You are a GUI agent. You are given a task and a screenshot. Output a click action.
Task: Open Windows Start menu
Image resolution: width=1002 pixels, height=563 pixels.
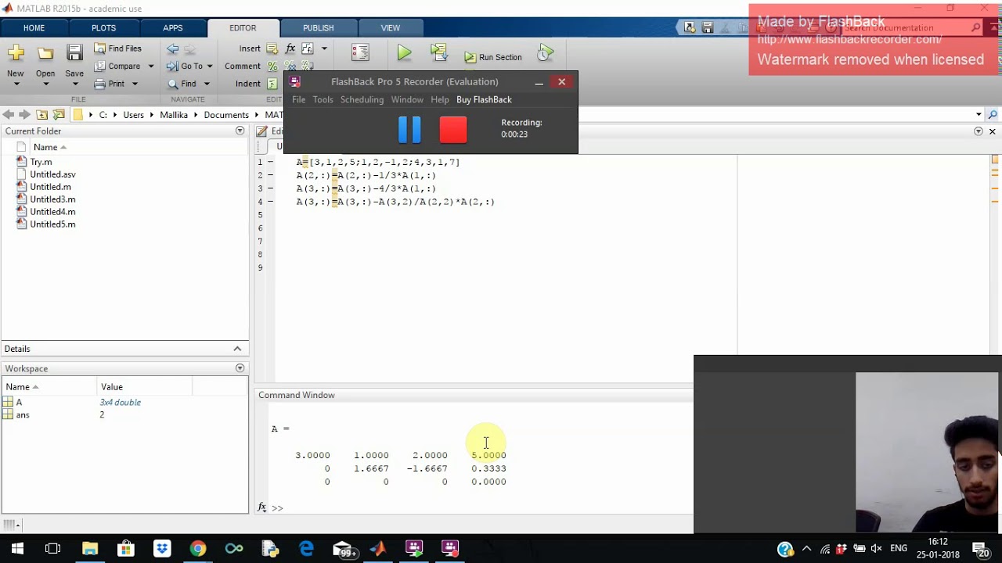coord(17,548)
